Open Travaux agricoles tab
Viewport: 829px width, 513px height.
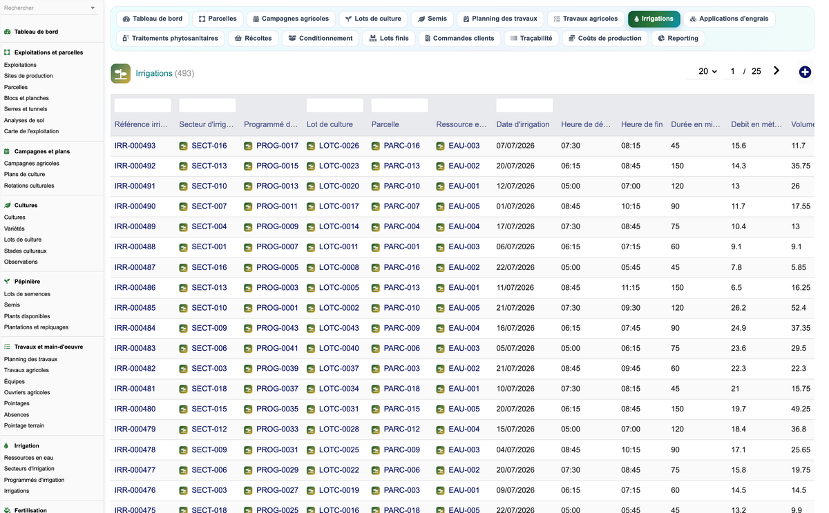click(586, 19)
